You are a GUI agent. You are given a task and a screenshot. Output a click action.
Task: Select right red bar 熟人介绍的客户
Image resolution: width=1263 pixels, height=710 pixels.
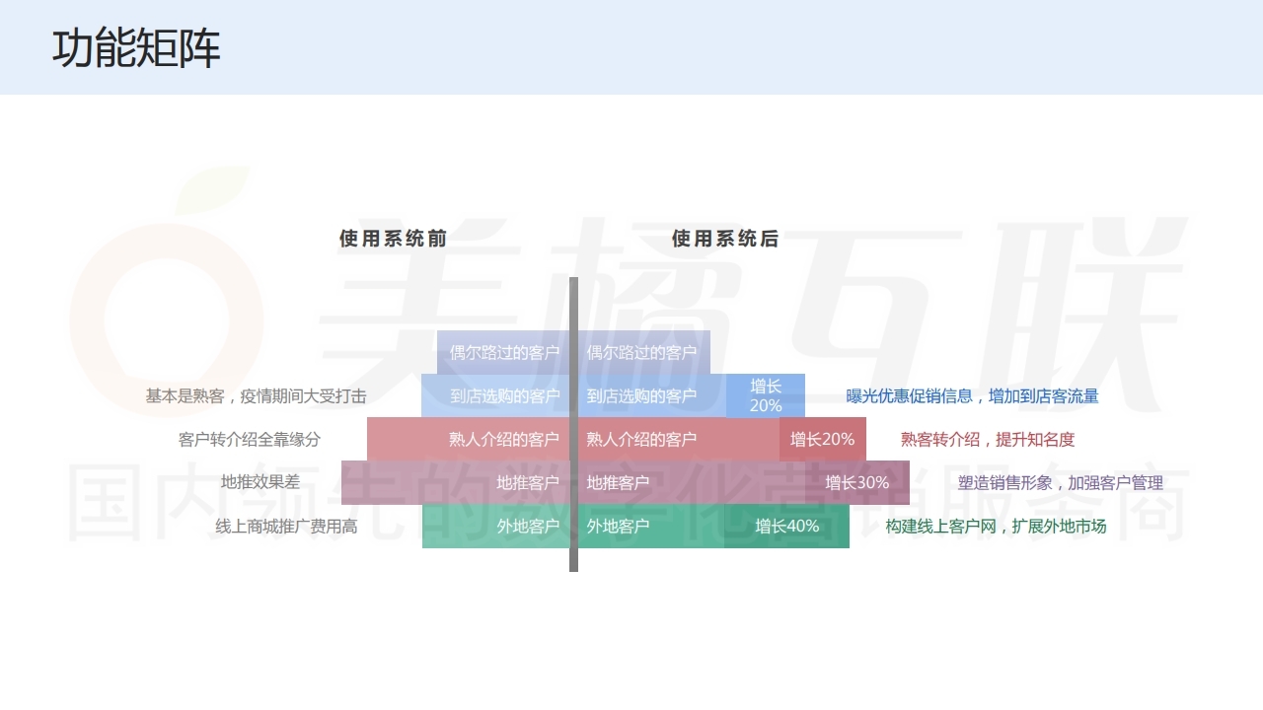[679, 439]
